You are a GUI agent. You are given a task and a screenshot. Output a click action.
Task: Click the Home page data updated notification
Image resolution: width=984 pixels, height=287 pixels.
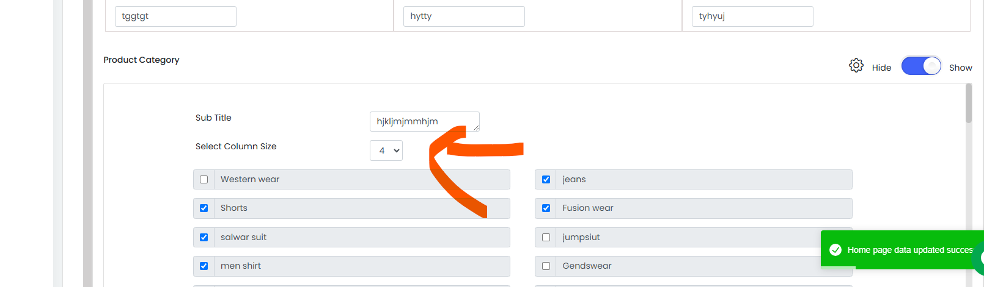pos(902,249)
